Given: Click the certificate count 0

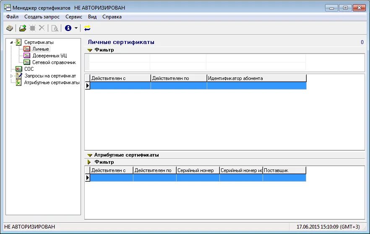Looking at the screenshot, I should [362, 42].
